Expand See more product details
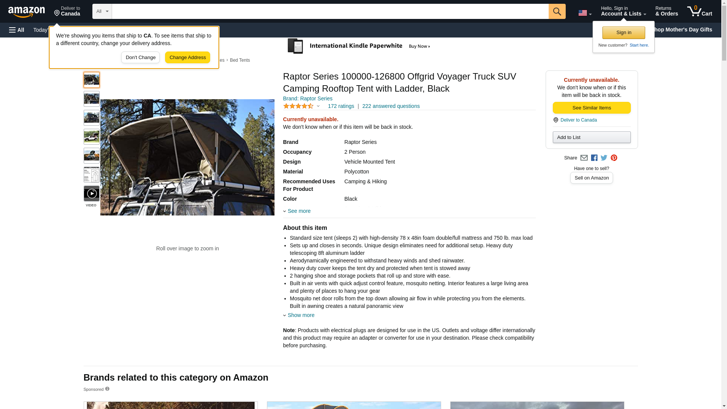 (298, 211)
